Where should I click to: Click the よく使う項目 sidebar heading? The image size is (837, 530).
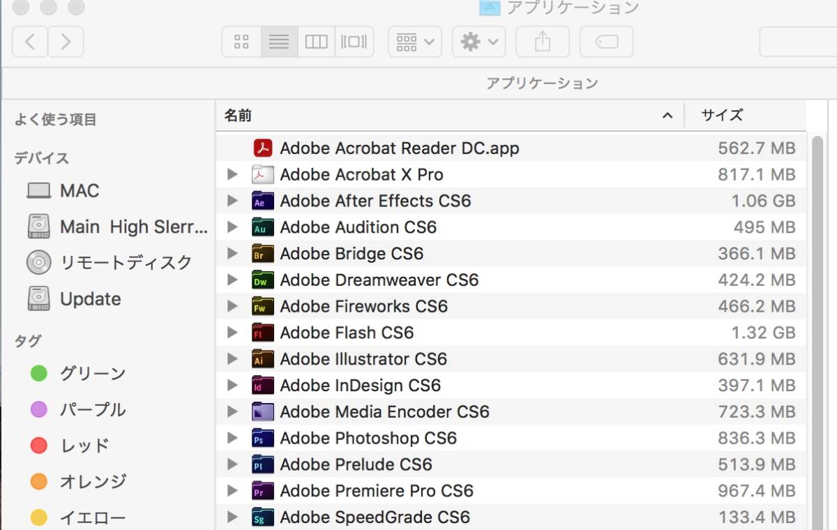[56, 120]
